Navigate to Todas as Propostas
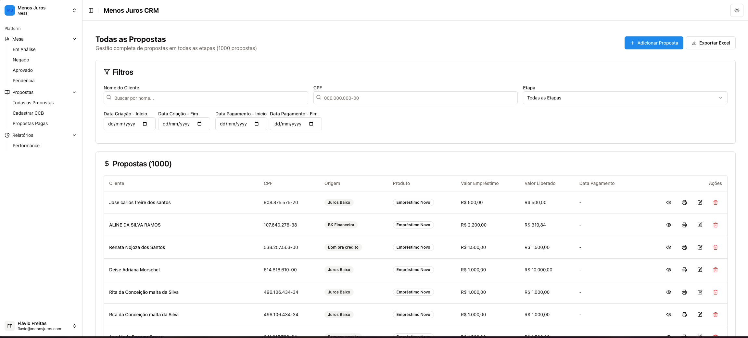The image size is (748, 338). click(x=33, y=103)
